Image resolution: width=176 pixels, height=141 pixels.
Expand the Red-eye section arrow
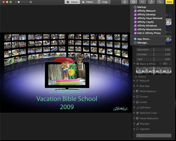[134, 86]
